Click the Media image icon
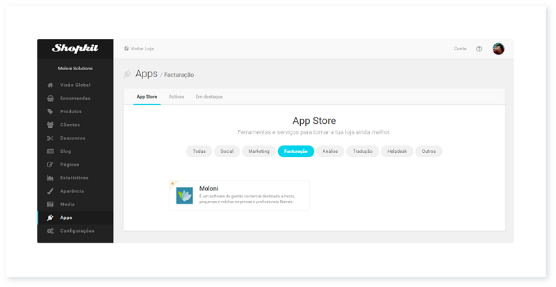This screenshot has height=287, width=556. 50,204
